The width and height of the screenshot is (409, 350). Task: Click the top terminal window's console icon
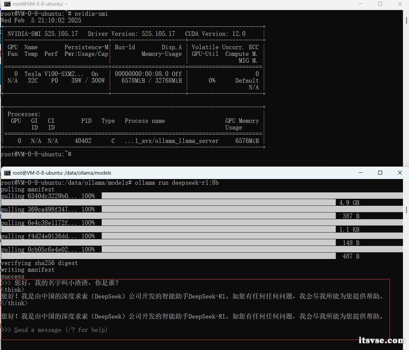tap(7, 4)
